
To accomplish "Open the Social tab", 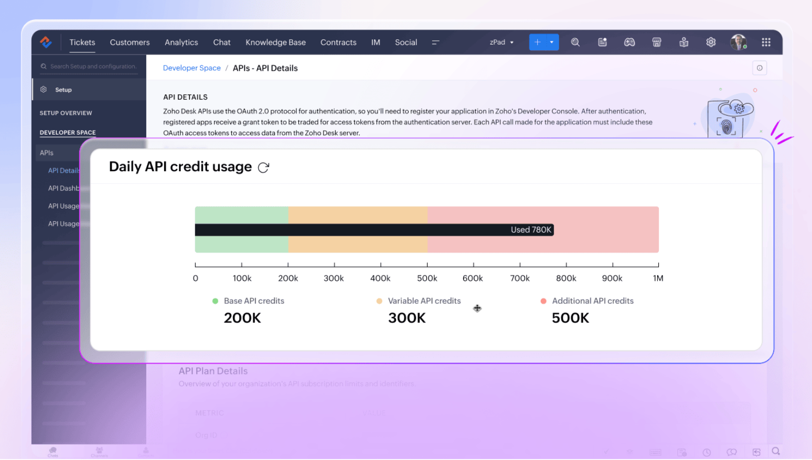I will point(406,42).
